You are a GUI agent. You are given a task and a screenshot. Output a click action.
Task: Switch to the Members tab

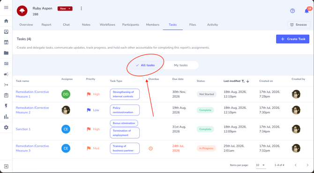[x=153, y=25]
